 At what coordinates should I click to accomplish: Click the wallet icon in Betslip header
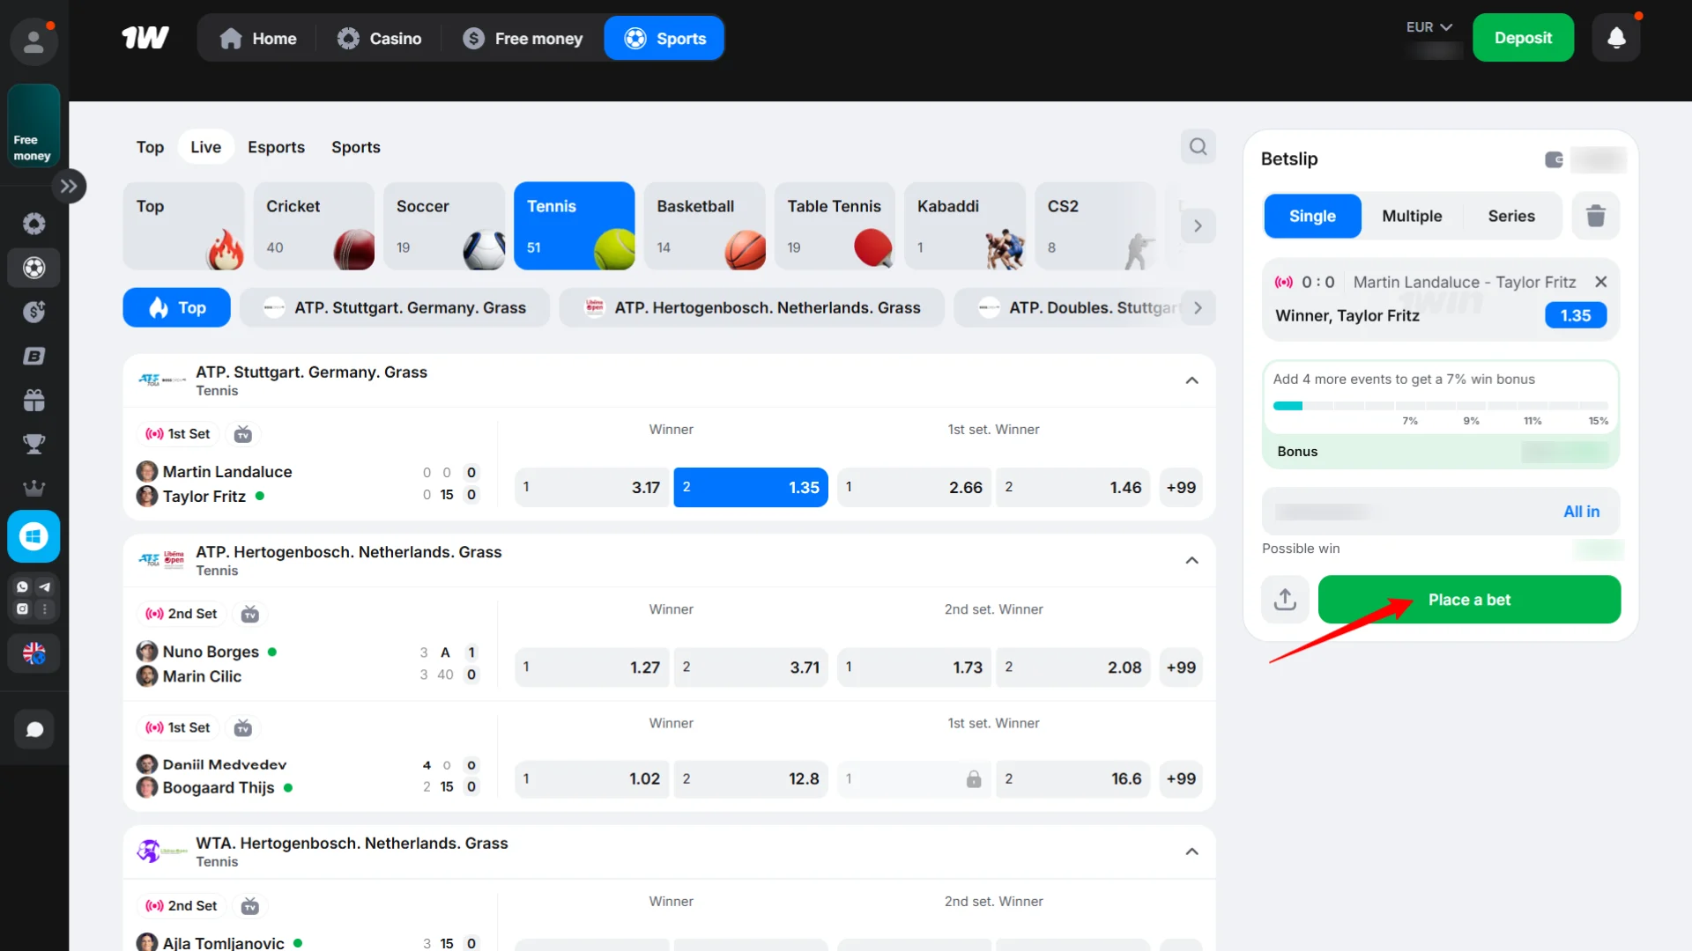pos(1554,159)
